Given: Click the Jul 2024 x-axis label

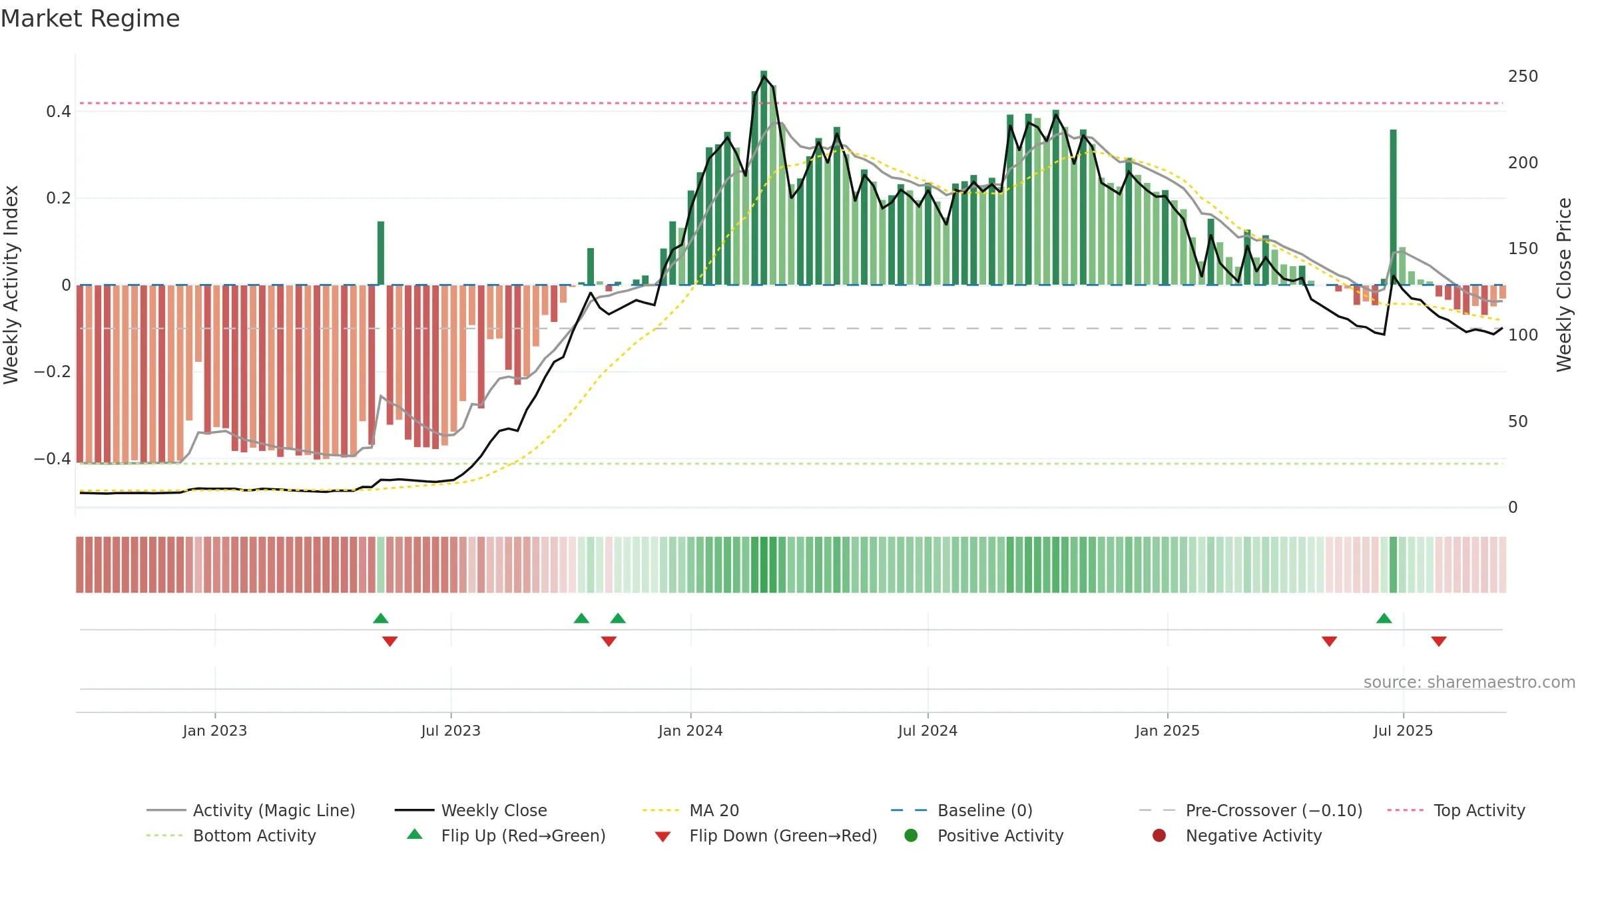Looking at the screenshot, I should (928, 730).
